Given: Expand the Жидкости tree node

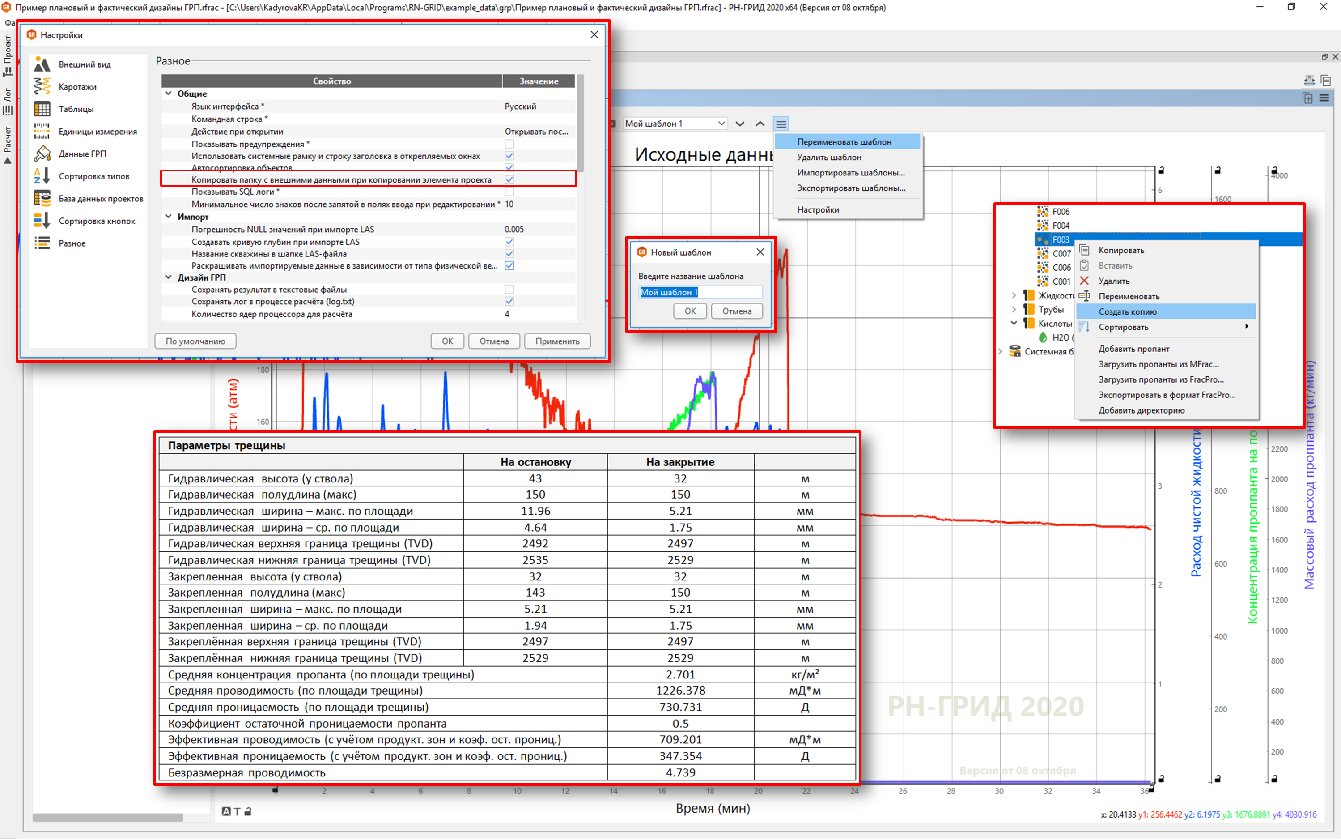Looking at the screenshot, I should coord(1014,295).
